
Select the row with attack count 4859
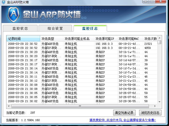(82, 48)
